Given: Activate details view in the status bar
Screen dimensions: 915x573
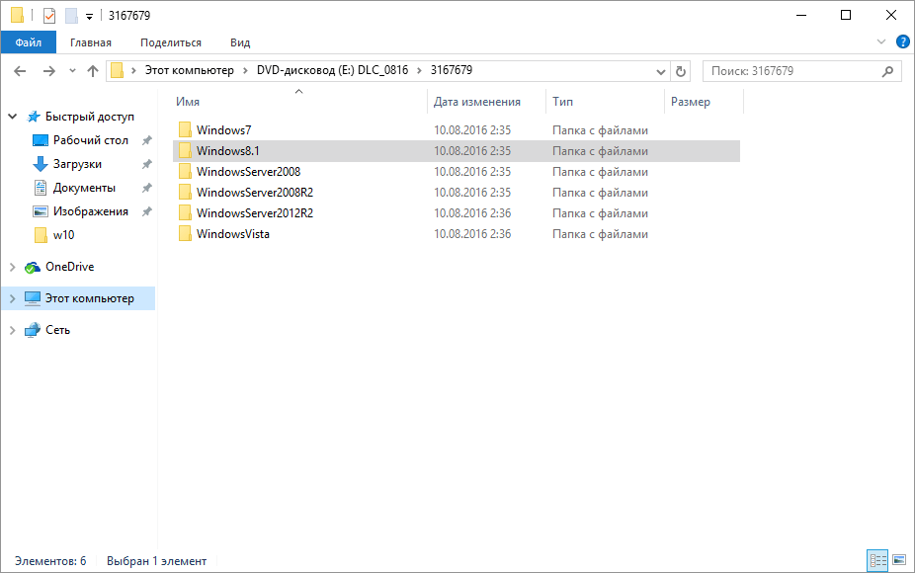Looking at the screenshot, I should point(877,560).
